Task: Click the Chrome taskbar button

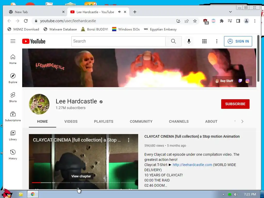Action: click(33, 194)
